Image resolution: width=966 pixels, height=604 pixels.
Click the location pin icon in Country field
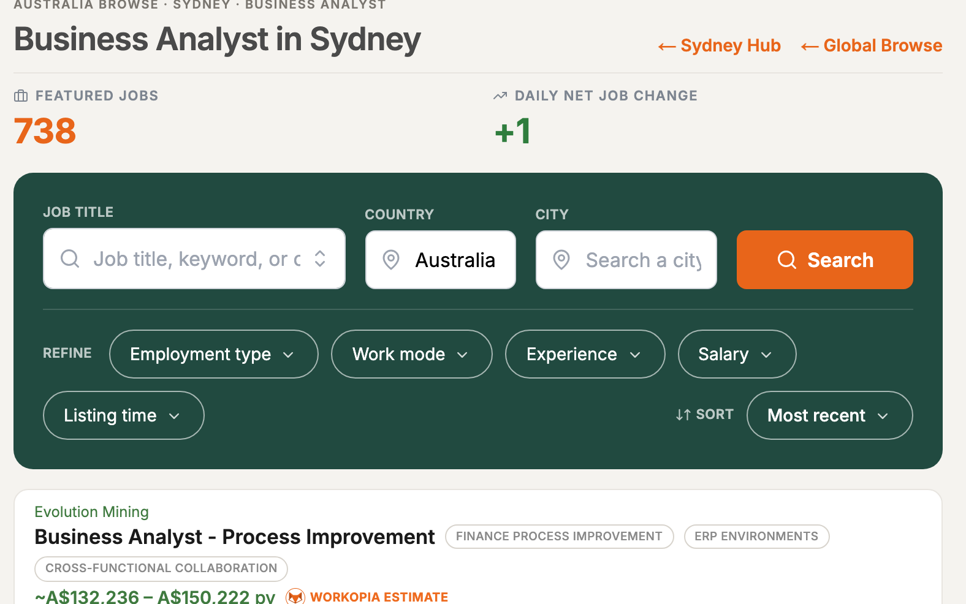391,260
